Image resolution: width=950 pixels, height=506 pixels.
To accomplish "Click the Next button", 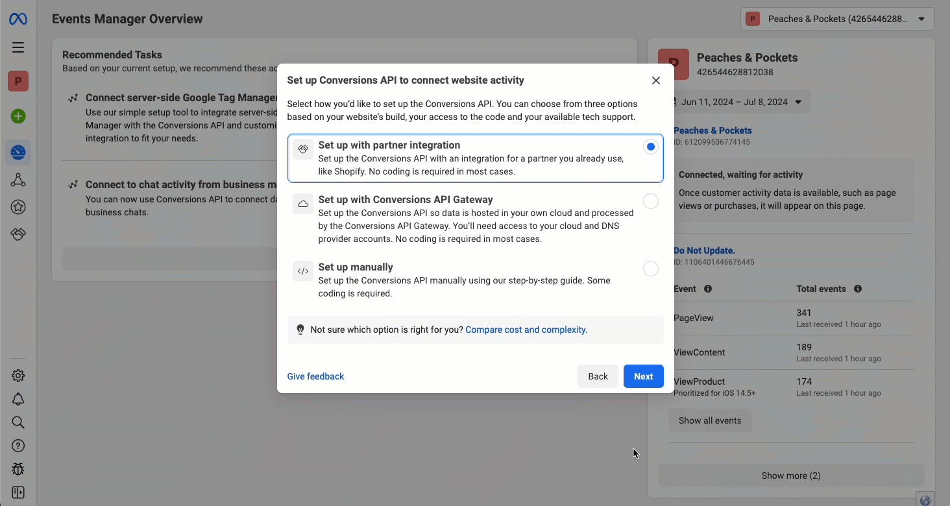I will tap(644, 376).
